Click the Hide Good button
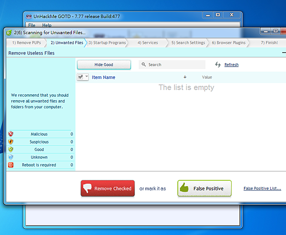The image size is (286, 235). (x=104, y=65)
